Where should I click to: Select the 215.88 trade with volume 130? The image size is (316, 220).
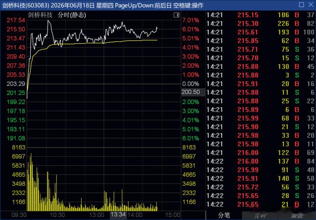tap(260, 67)
